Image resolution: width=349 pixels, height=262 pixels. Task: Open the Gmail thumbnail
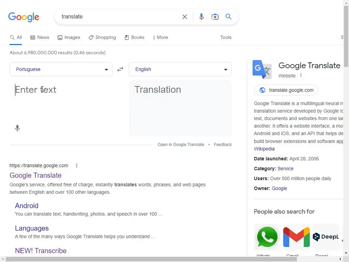[x=296, y=237]
